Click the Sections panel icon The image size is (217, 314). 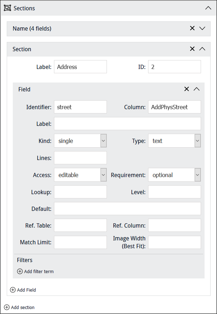click(x=7, y=8)
